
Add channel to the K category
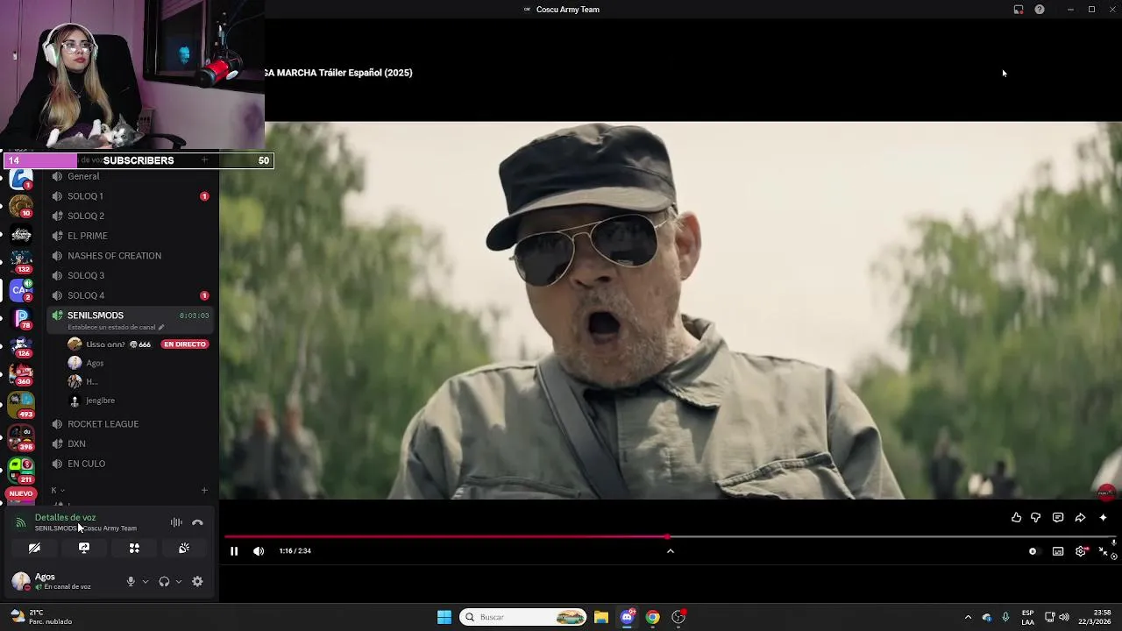point(204,491)
